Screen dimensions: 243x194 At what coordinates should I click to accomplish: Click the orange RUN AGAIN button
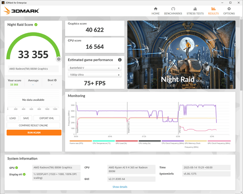pyautogui.click(x=34, y=133)
